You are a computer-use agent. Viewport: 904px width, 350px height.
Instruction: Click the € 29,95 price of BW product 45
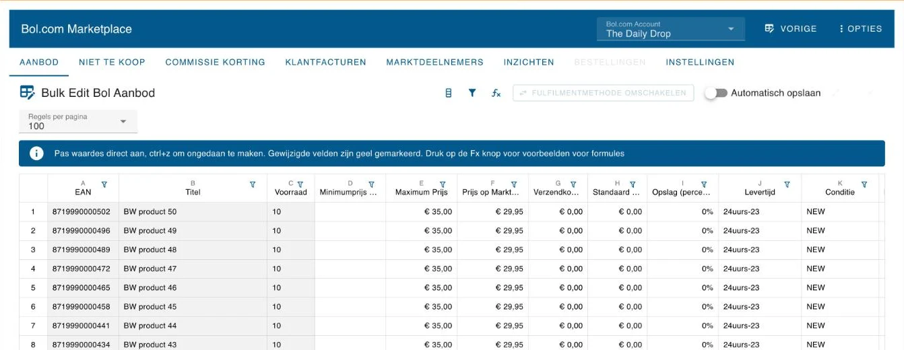(x=492, y=306)
